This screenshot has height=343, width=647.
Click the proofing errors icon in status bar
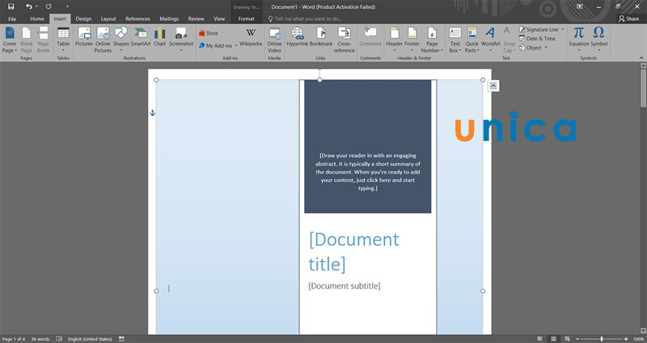pos(59,339)
